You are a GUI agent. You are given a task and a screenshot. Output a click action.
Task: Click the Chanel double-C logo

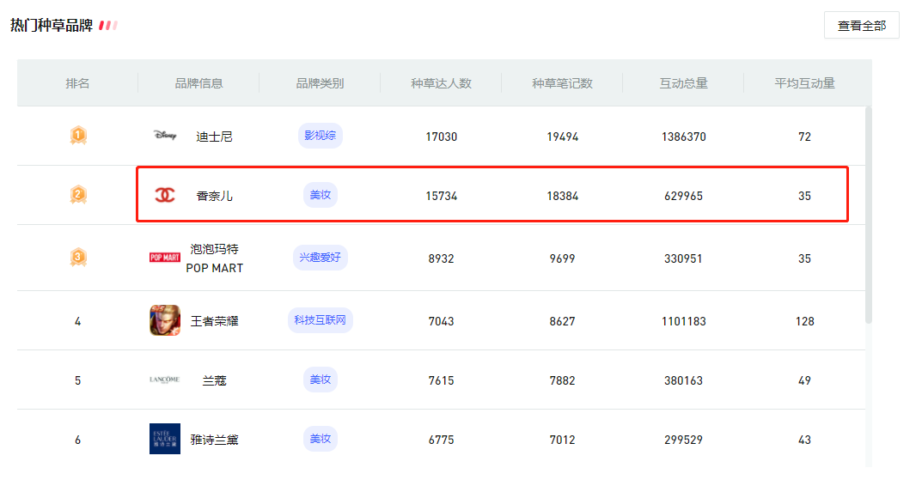click(165, 195)
